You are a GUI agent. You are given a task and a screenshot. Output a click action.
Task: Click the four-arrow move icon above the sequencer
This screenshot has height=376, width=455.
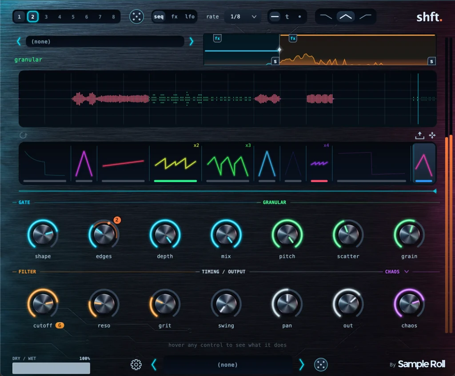coord(432,135)
